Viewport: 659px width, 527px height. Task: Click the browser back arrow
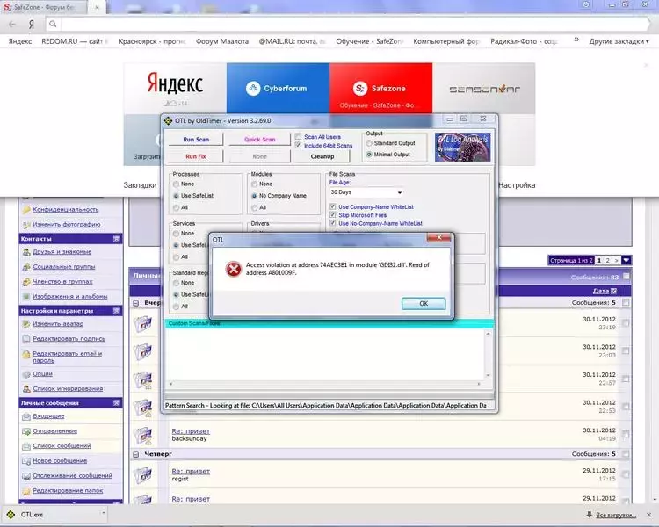pyautogui.click(x=12, y=25)
